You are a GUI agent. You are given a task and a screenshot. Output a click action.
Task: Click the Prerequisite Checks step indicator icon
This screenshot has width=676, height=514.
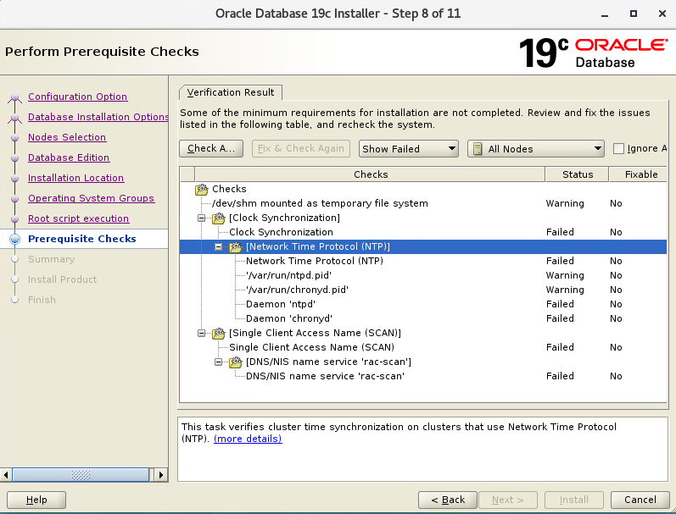coord(14,240)
